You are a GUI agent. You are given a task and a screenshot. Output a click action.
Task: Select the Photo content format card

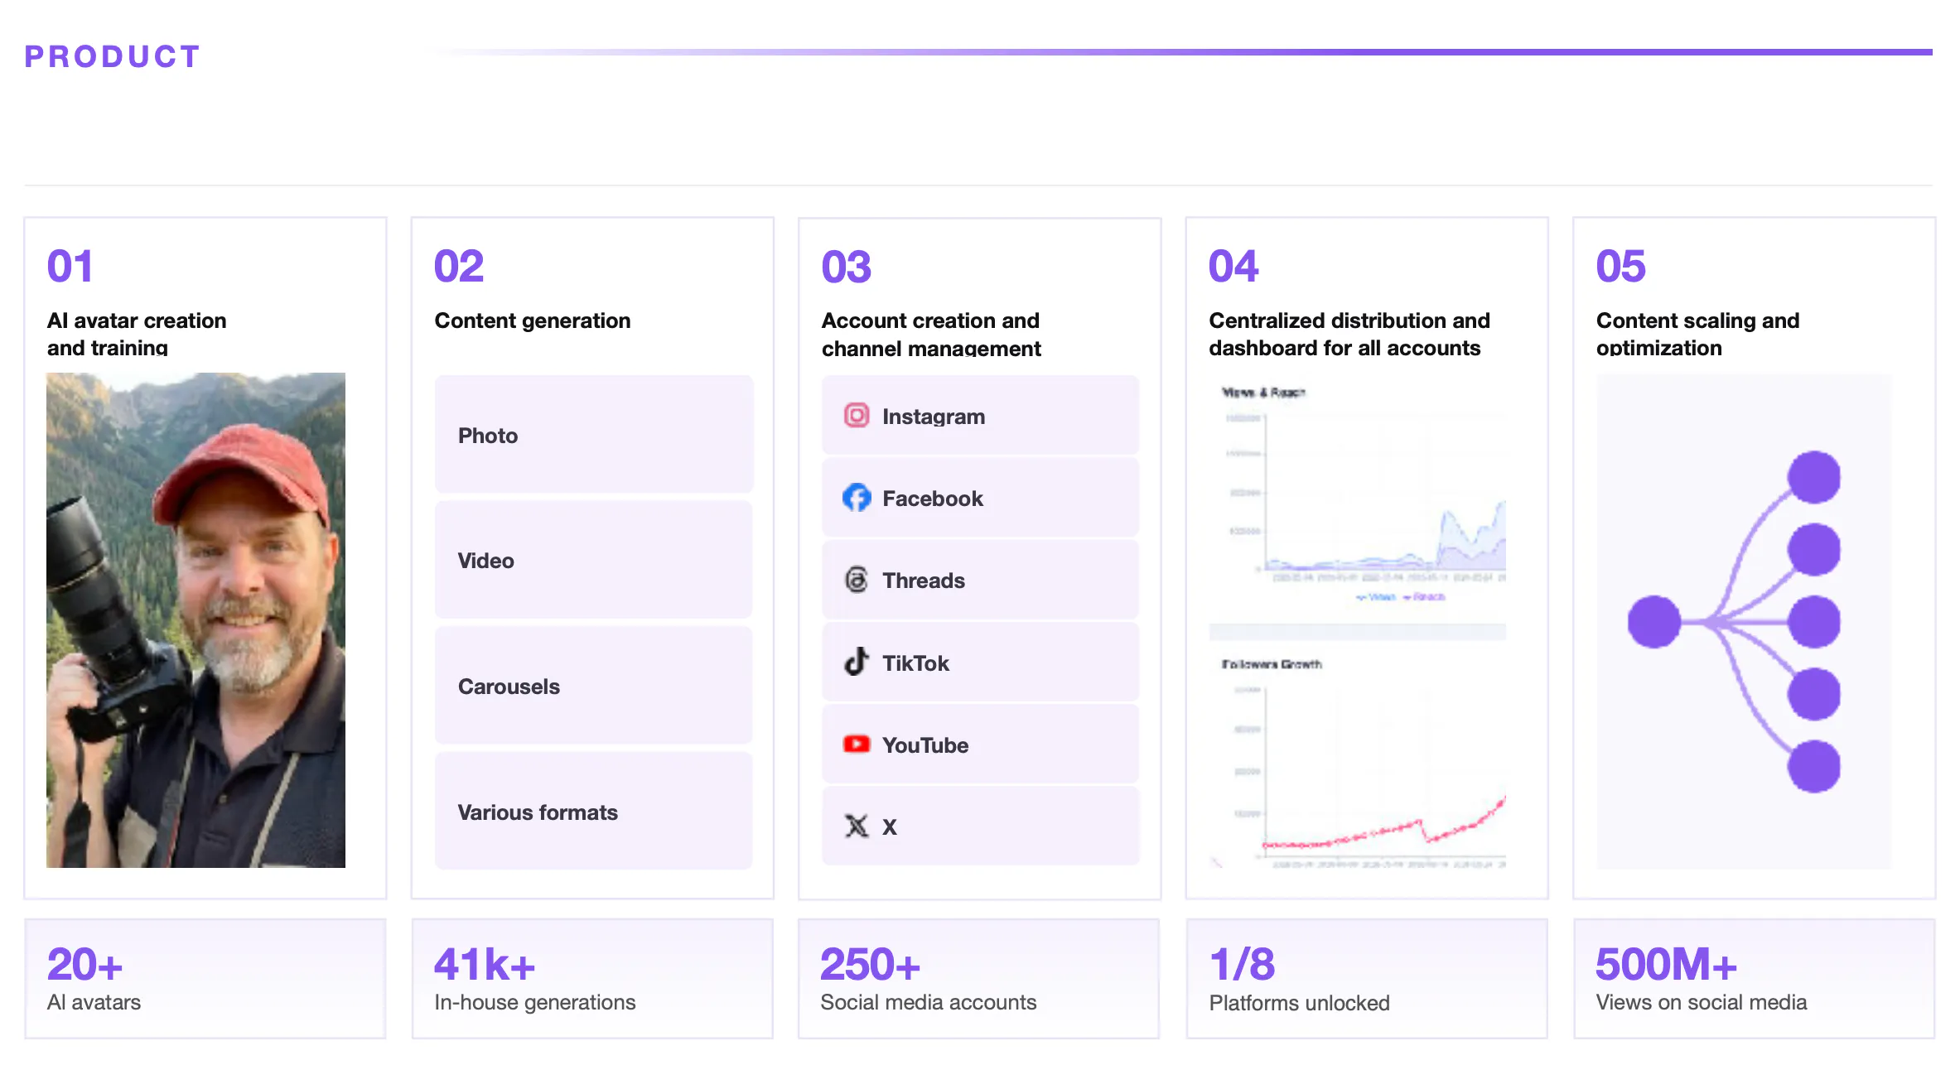coord(594,435)
